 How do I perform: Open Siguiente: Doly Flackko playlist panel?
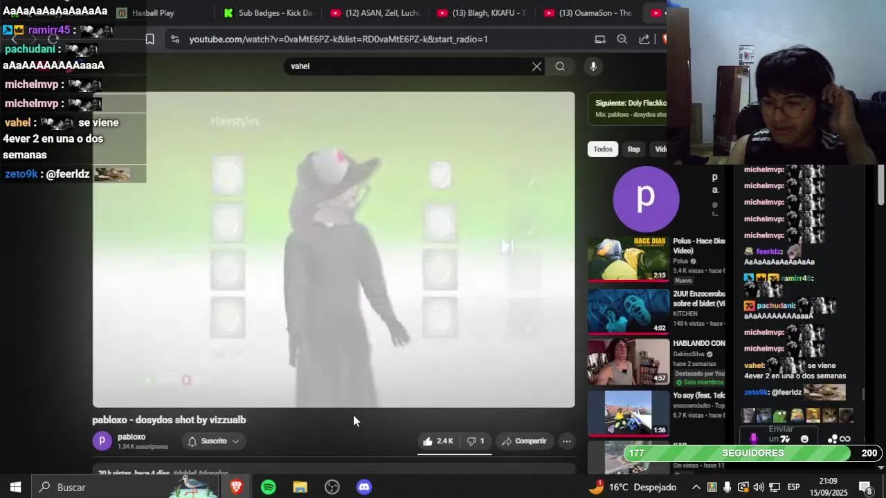point(628,109)
